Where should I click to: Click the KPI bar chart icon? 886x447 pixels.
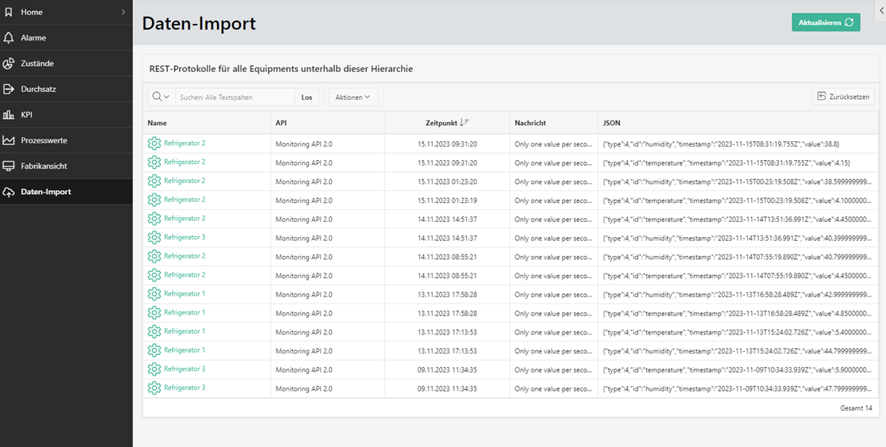[9, 115]
